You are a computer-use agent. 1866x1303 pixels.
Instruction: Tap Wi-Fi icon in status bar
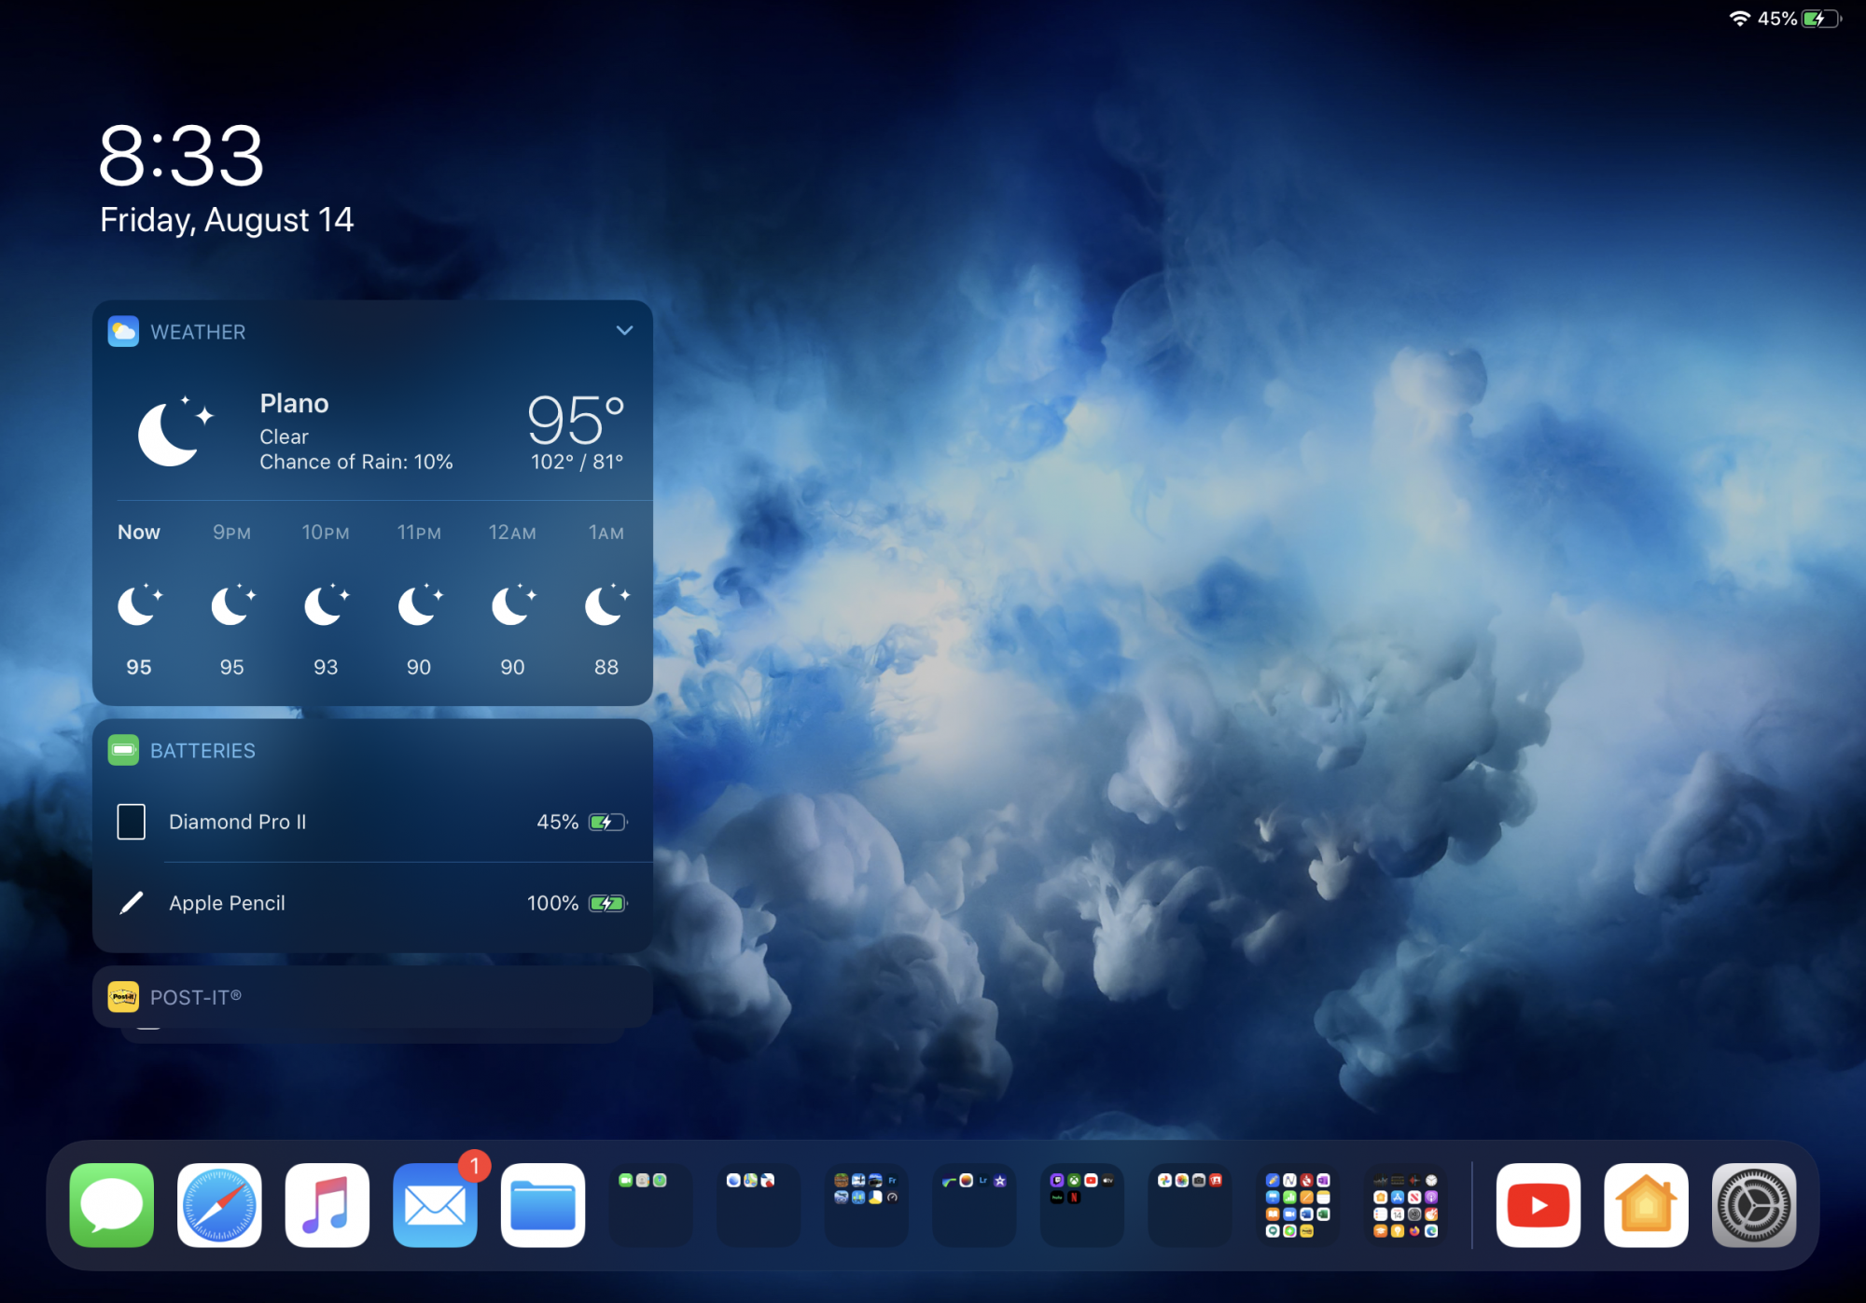(1738, 19)
